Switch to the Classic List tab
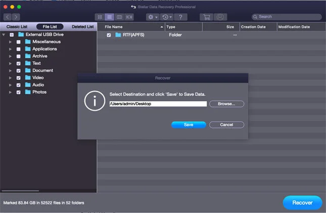326x213 pixels. click(17, 26)
